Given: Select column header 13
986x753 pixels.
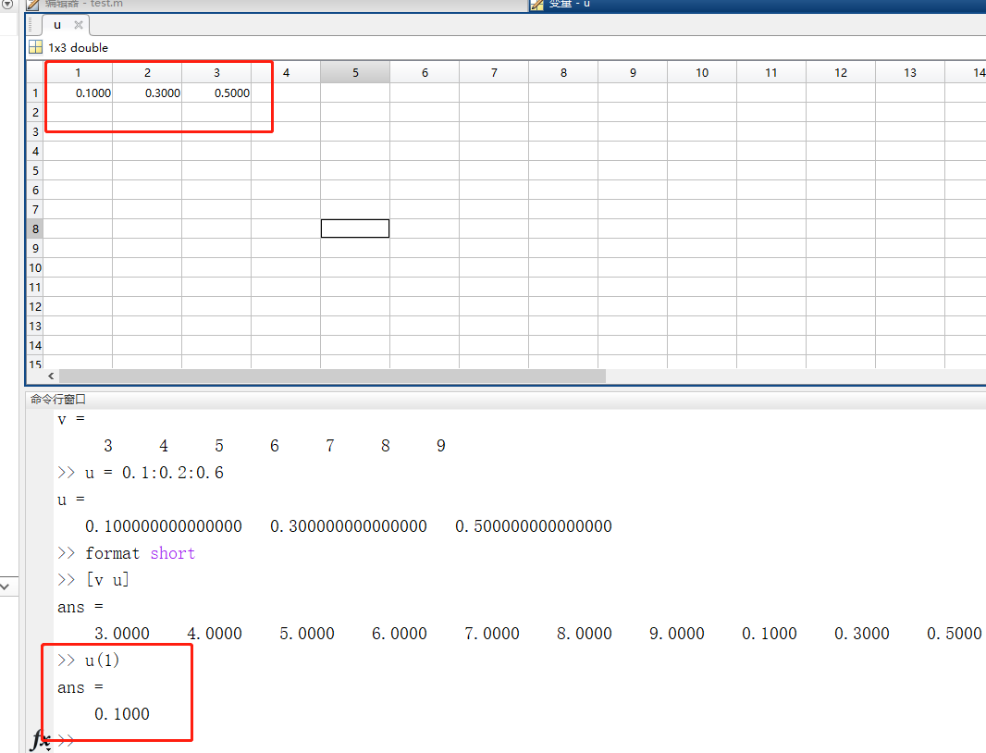Looking at the screenshot, I should (910, 72).
